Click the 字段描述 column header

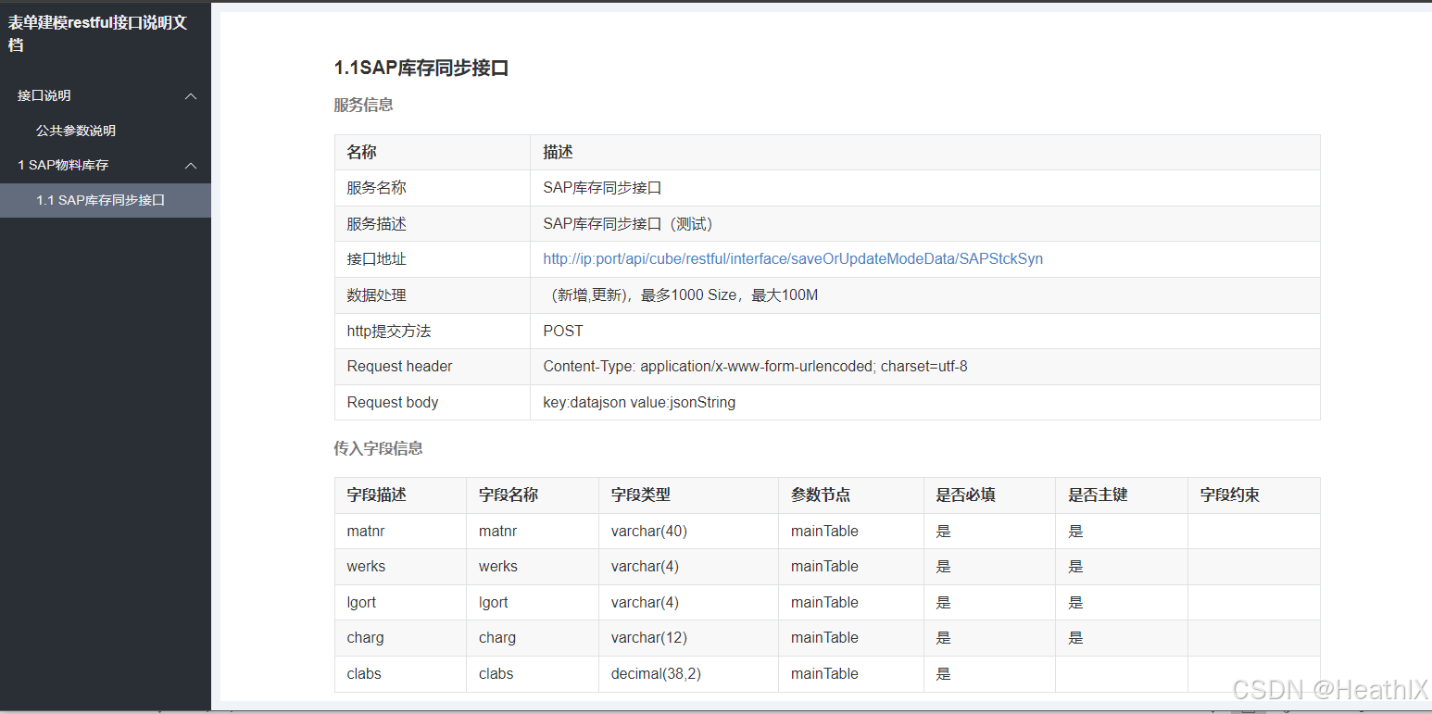[400, 495]
